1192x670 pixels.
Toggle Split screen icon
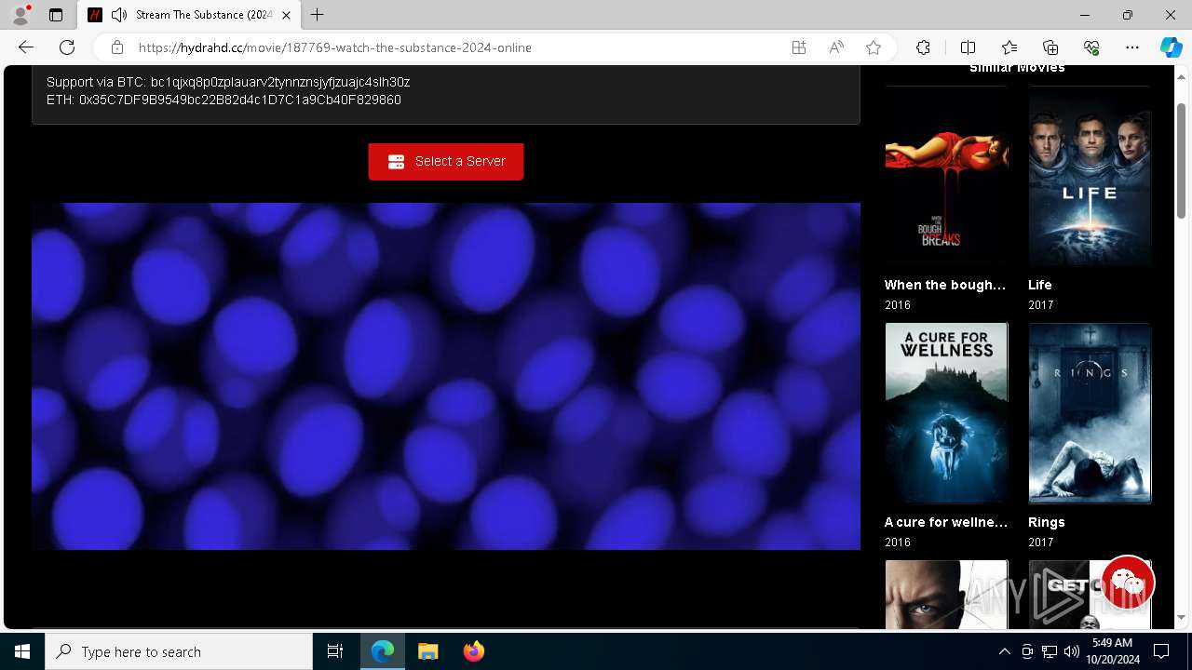968,47
